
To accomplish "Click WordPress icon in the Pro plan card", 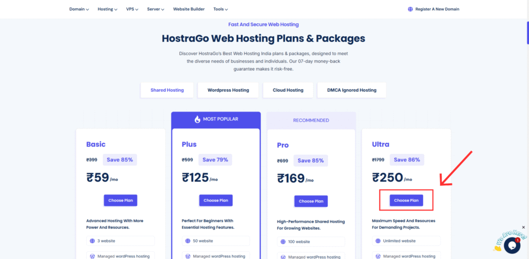I will click(x=283, y=257).
